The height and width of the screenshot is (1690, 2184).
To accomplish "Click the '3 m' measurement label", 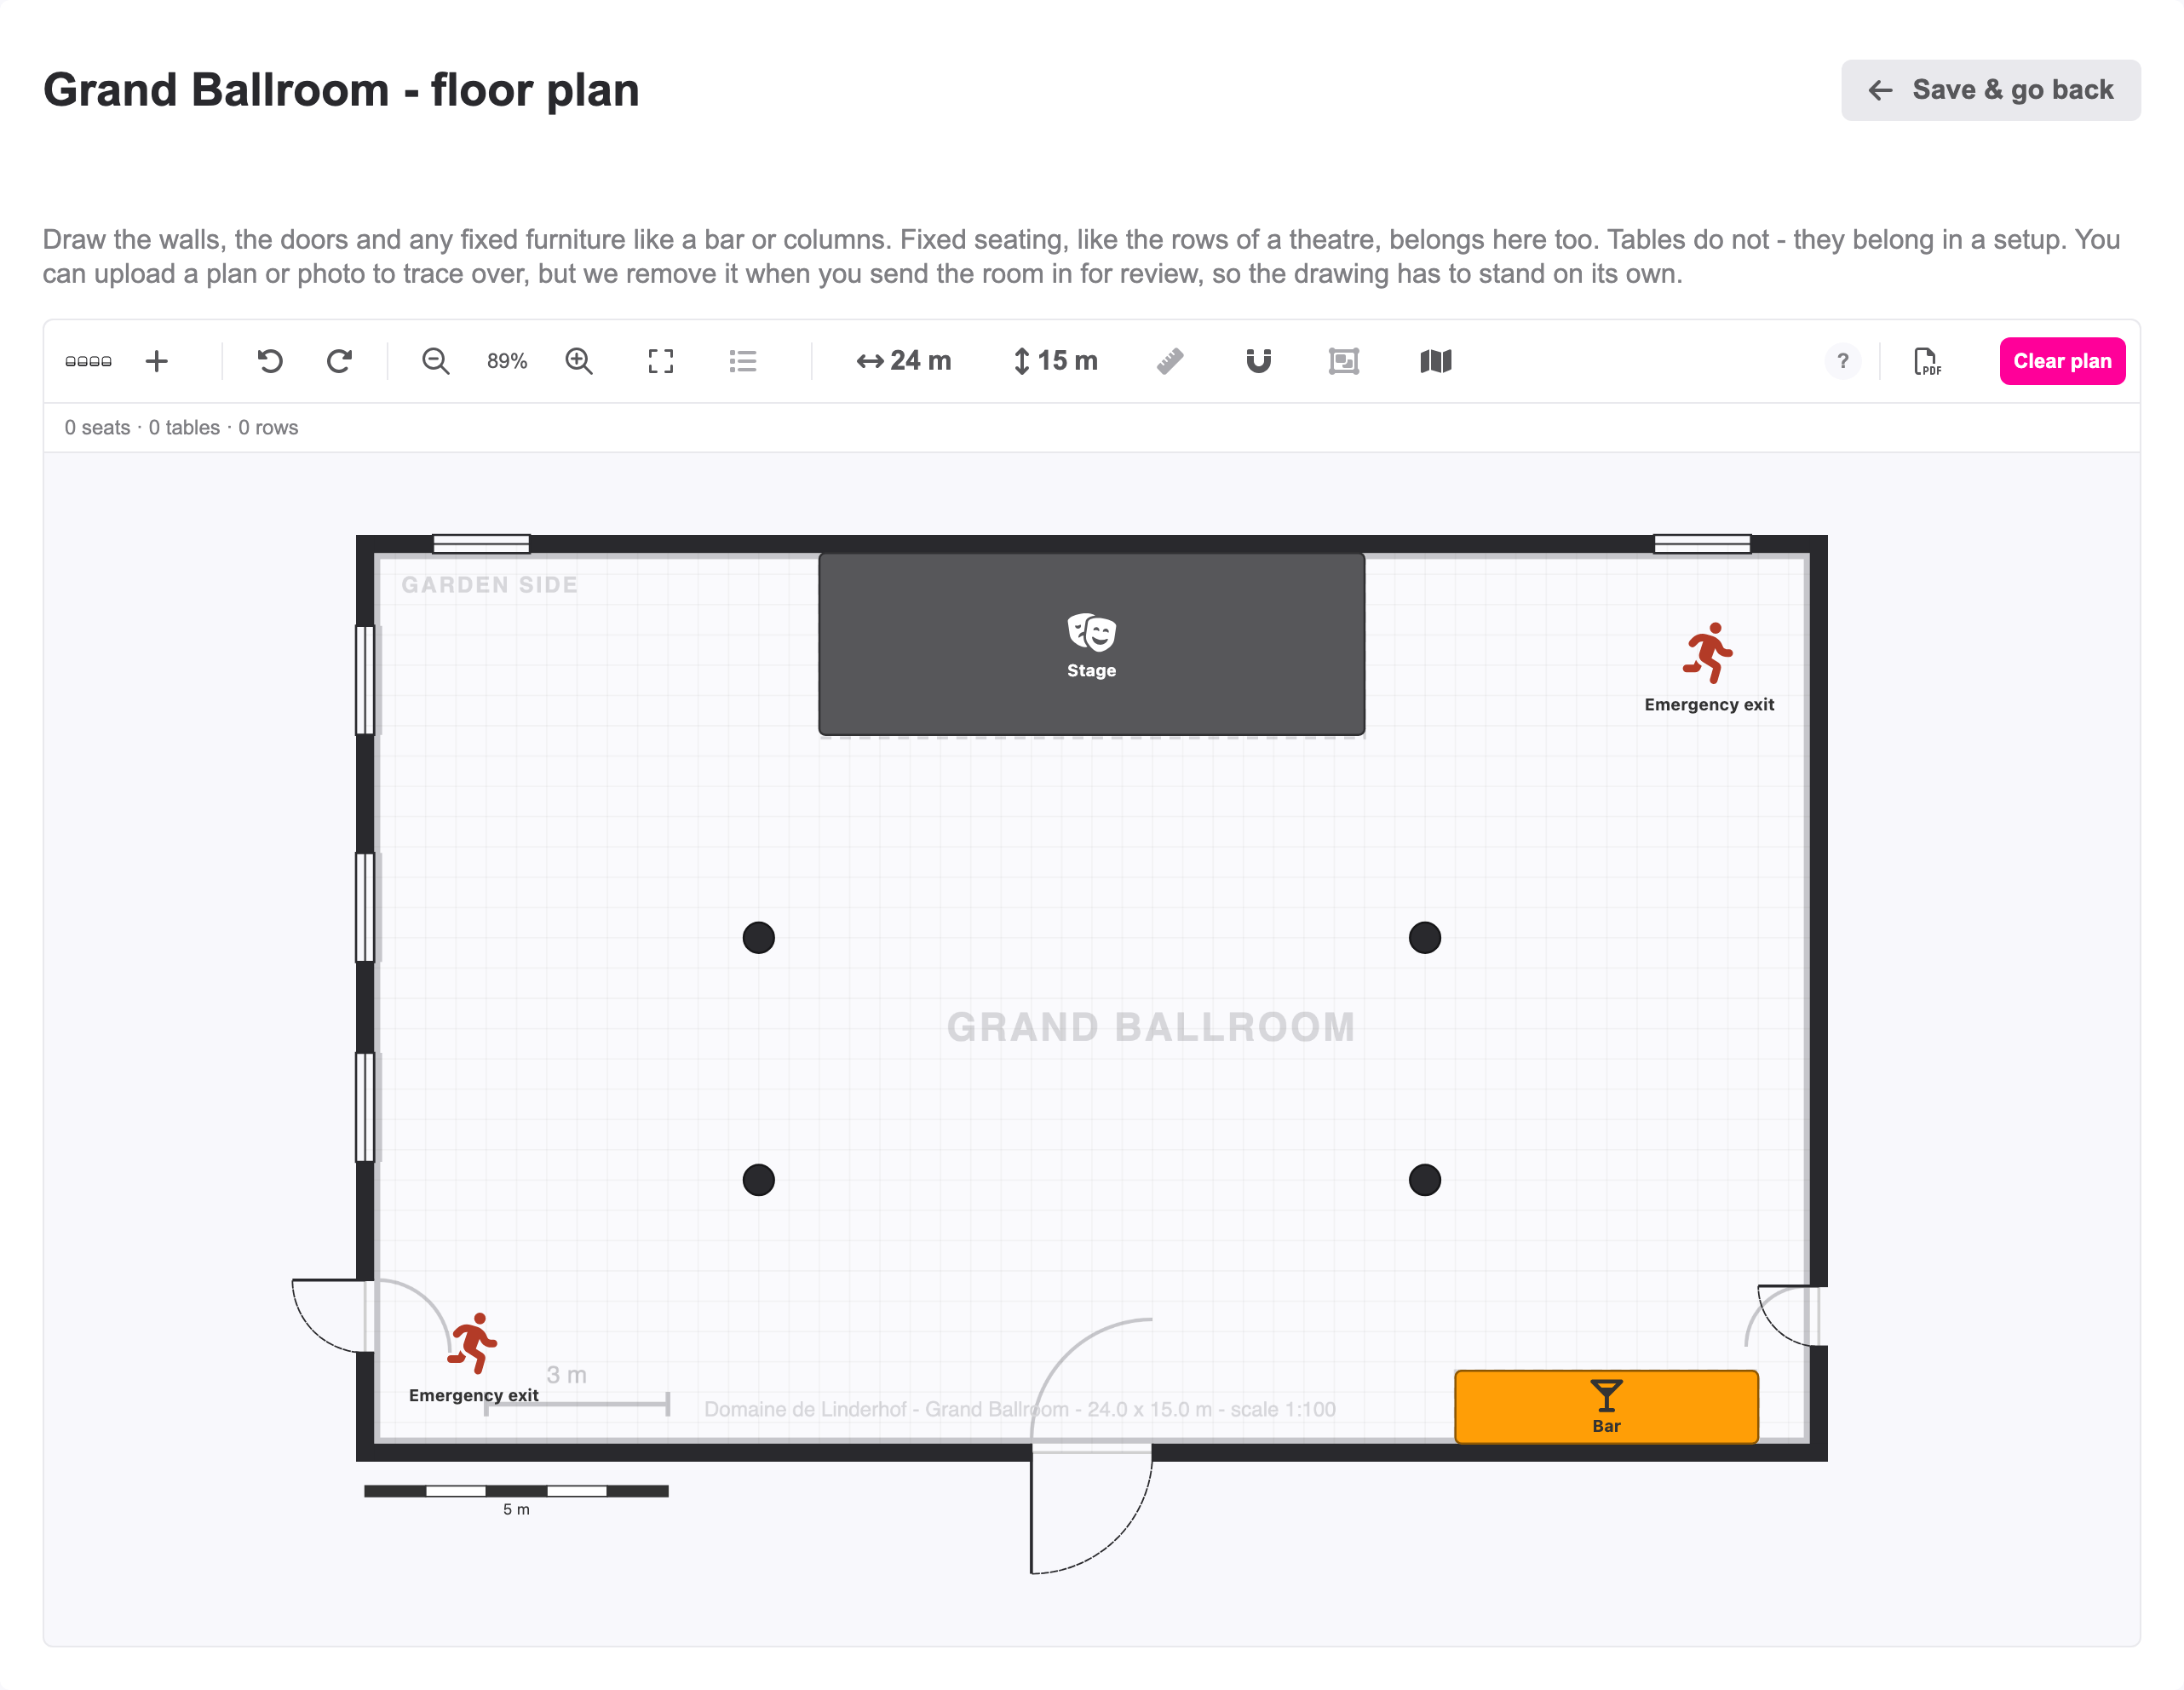I will click(x=567, y=1375).
